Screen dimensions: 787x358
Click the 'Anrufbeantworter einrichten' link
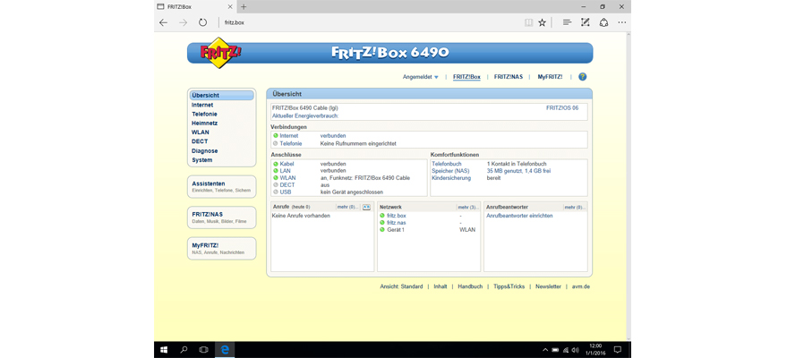point(519,216)
